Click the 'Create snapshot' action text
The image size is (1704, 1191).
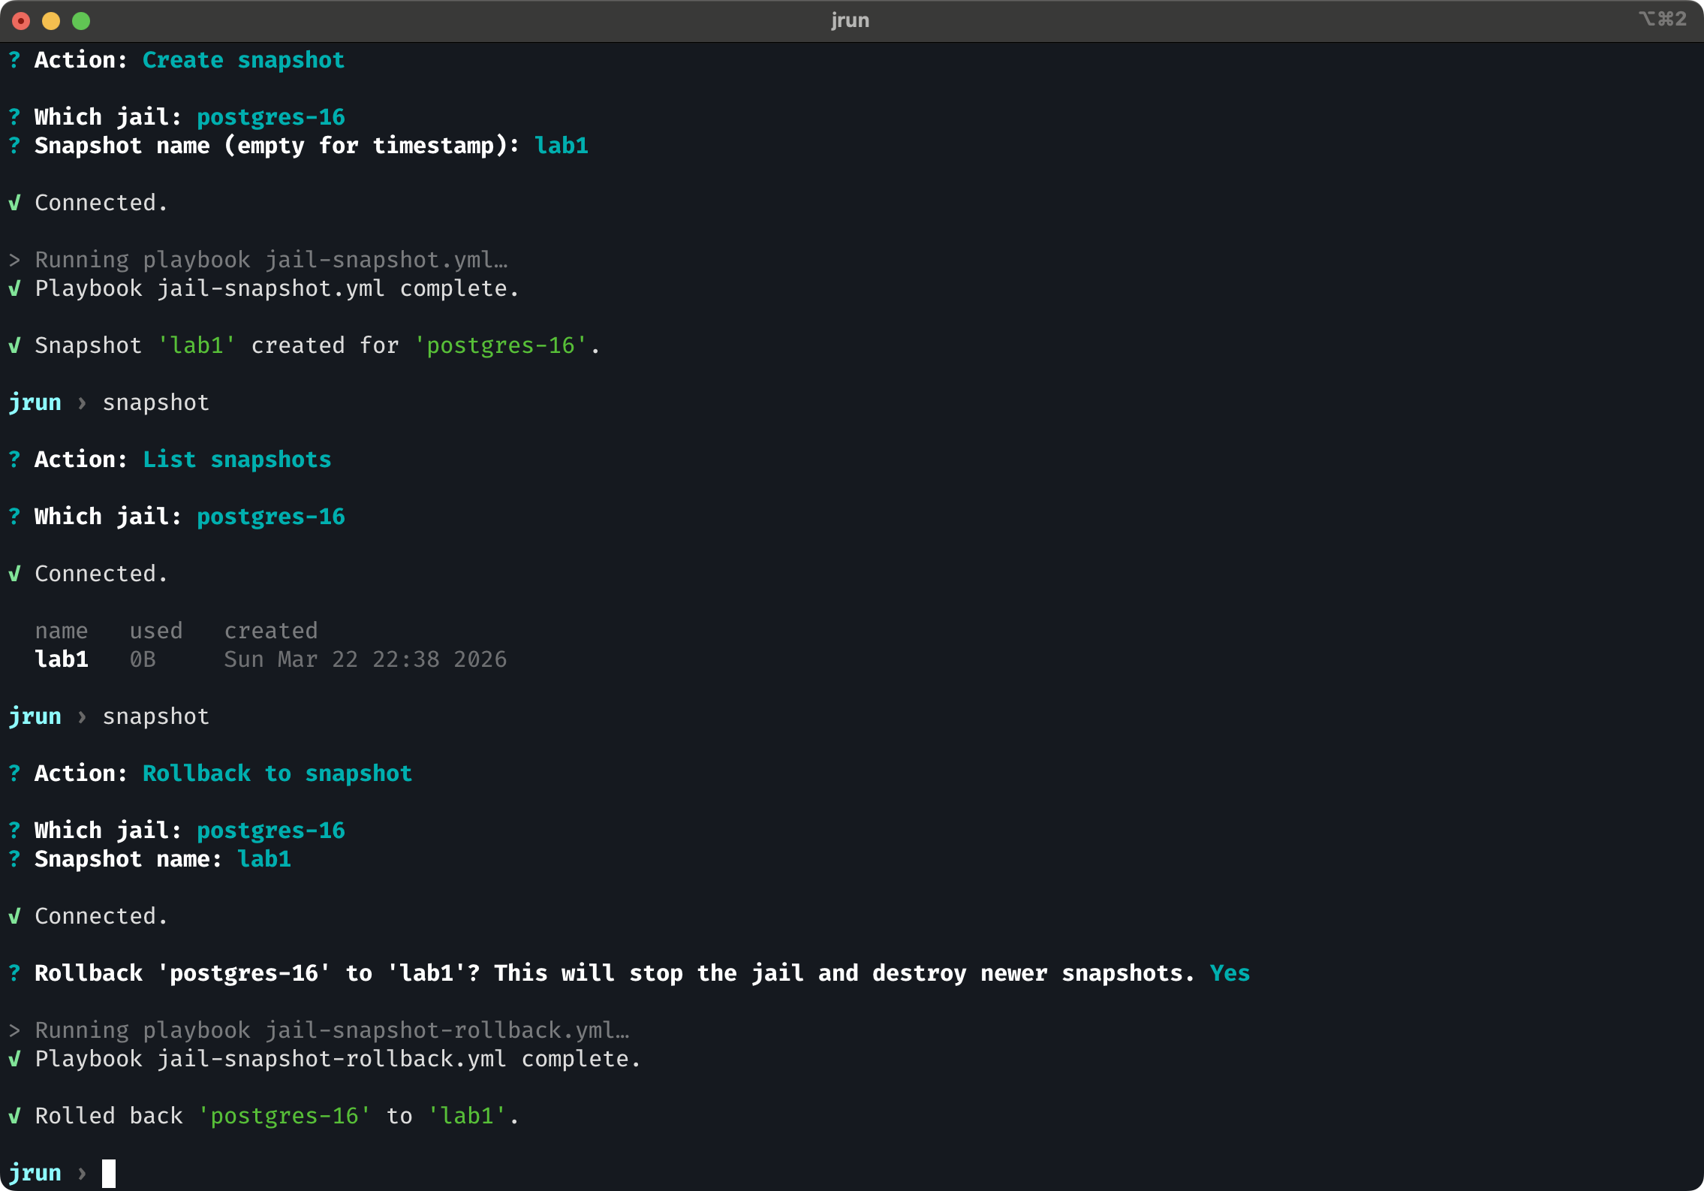point(243,60)
